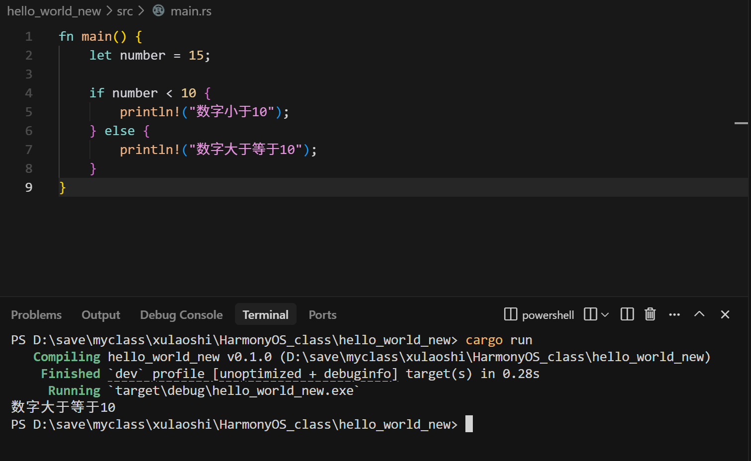Screen dimensions: 751x461
Task: Click the terminal output '数字大于等于10'
Action: 63,407
